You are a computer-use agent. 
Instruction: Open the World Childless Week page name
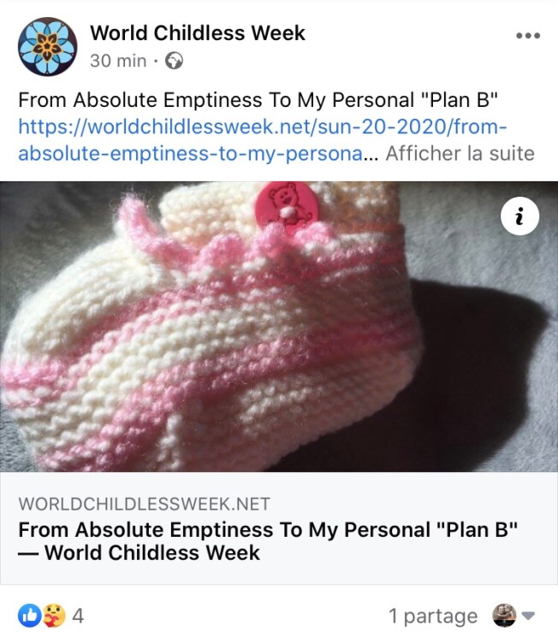[198, 32]
